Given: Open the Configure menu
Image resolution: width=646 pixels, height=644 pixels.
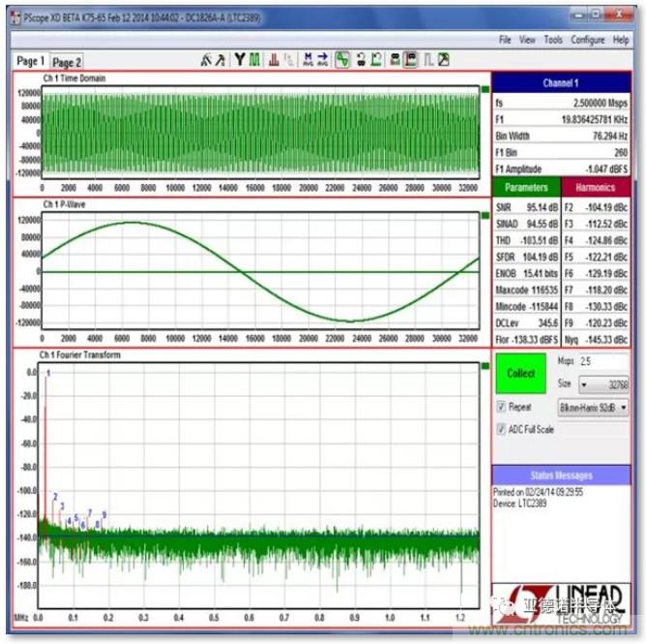Looking at the screenshot, I should (588, 40).
